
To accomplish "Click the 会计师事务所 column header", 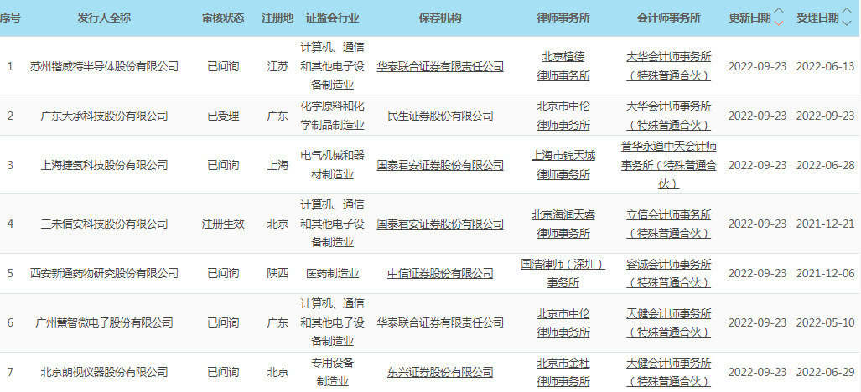I will pos(669,18).
